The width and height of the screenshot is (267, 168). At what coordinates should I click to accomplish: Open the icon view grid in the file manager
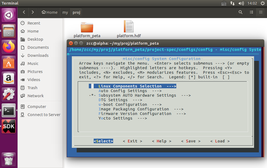point(261,12)
